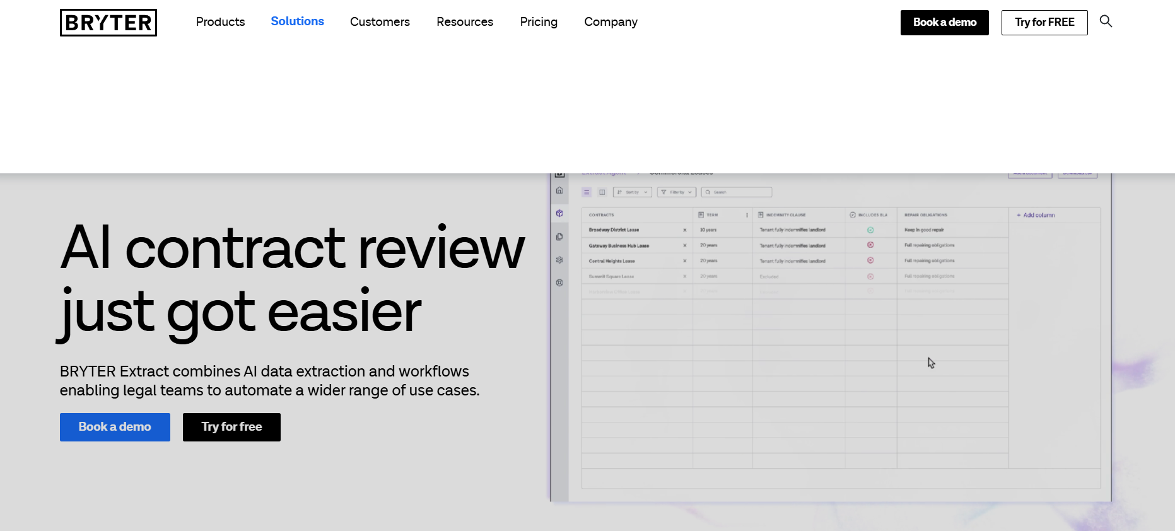Click the Search field in preview table
The height and width of the screenshot is (531, 1175).
tap(737, 192)
